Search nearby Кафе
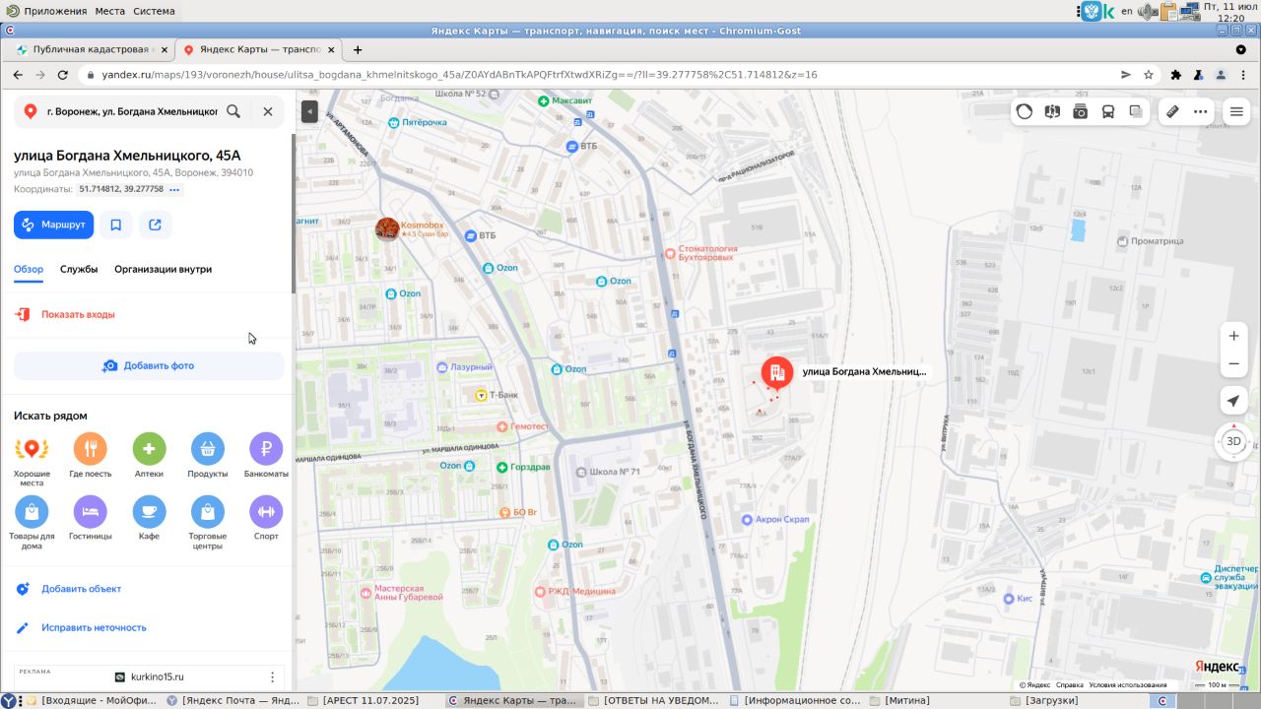 [x=149, y=512]
